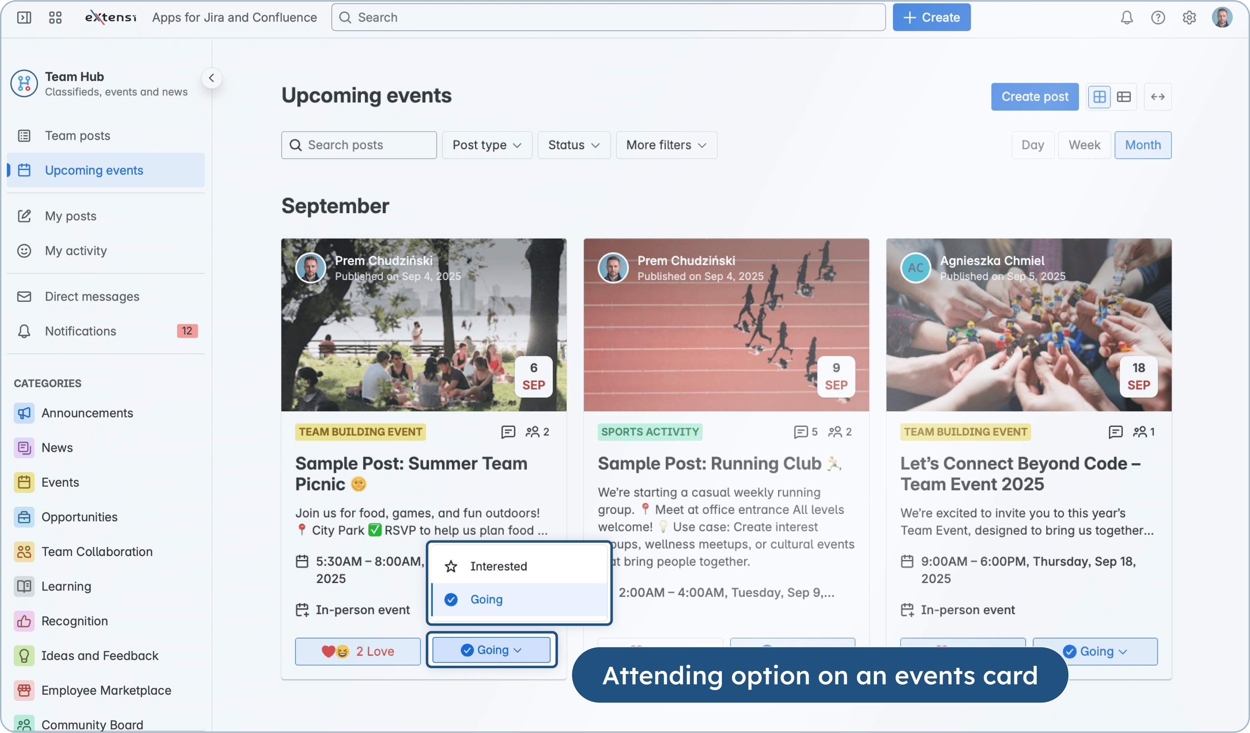This screenshot has height=733, width=1250.
Task: Open the Status filter dropdown
Action: (x=573, y=145)
